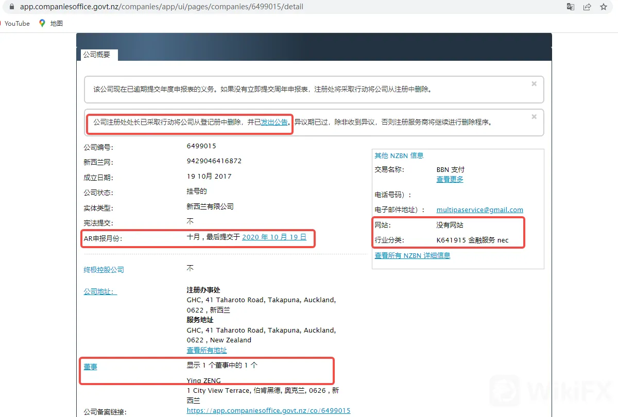
Task: Click the share page icon
Action: pyautogui.click(x=587, y=7)
